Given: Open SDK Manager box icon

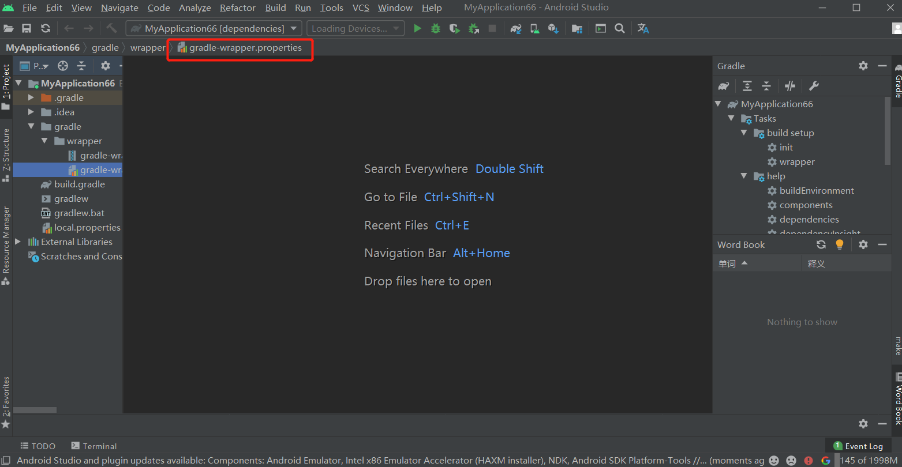Looking at the screenshot, I should (553, 28).
